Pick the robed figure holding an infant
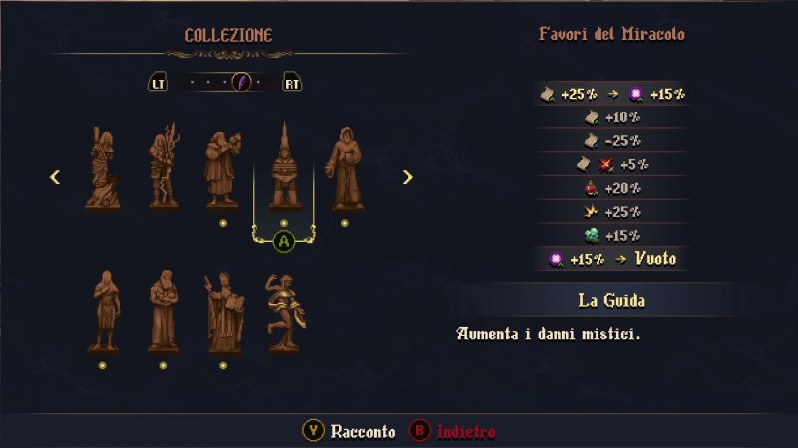The width and height of the screenshot is (798, 448). click(164, 312)
